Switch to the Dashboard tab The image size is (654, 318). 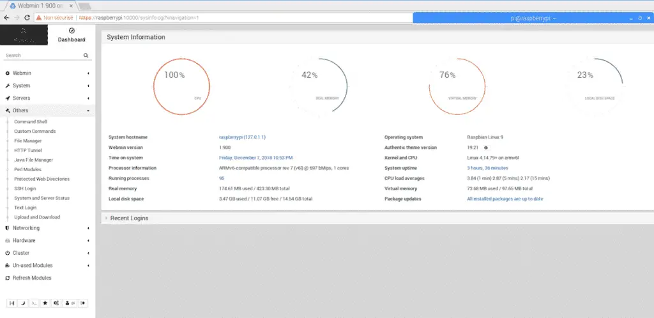(x=72, y=35)
